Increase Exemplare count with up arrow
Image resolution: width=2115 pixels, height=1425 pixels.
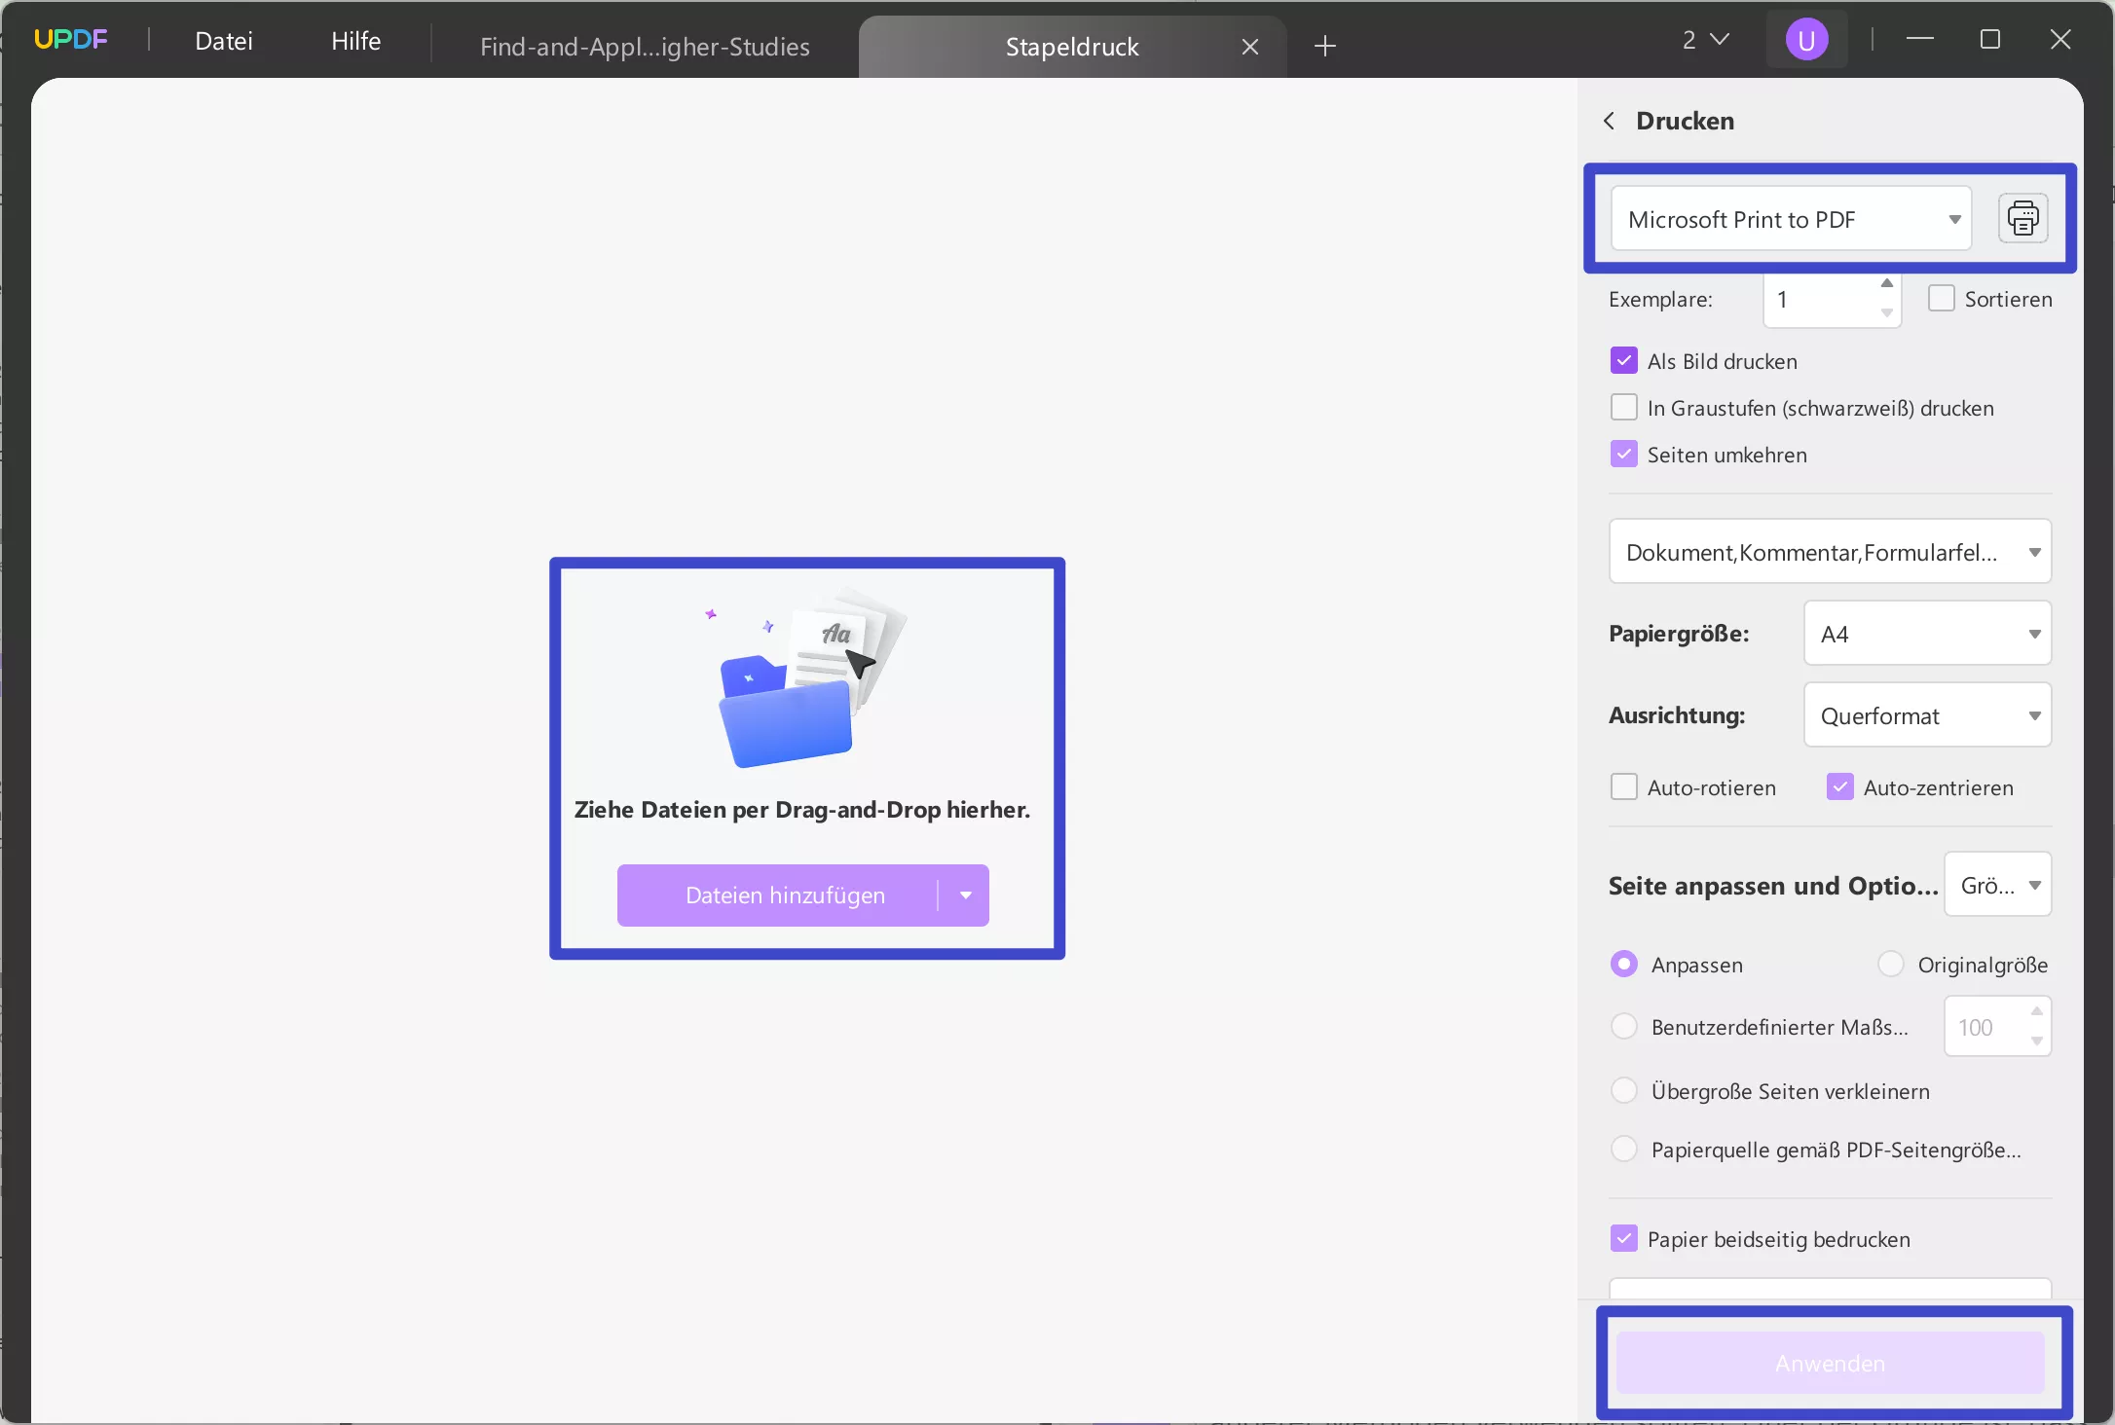1886,283
